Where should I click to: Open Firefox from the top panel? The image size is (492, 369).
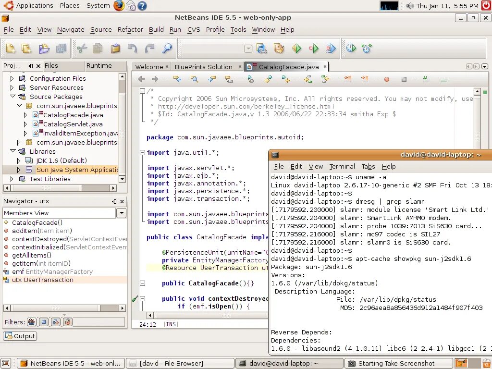[119, 6]
